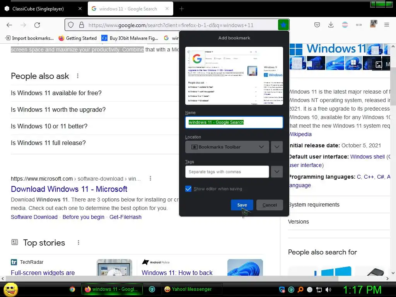Go back using the browser back arrow
396x297 pixels.
9,25
